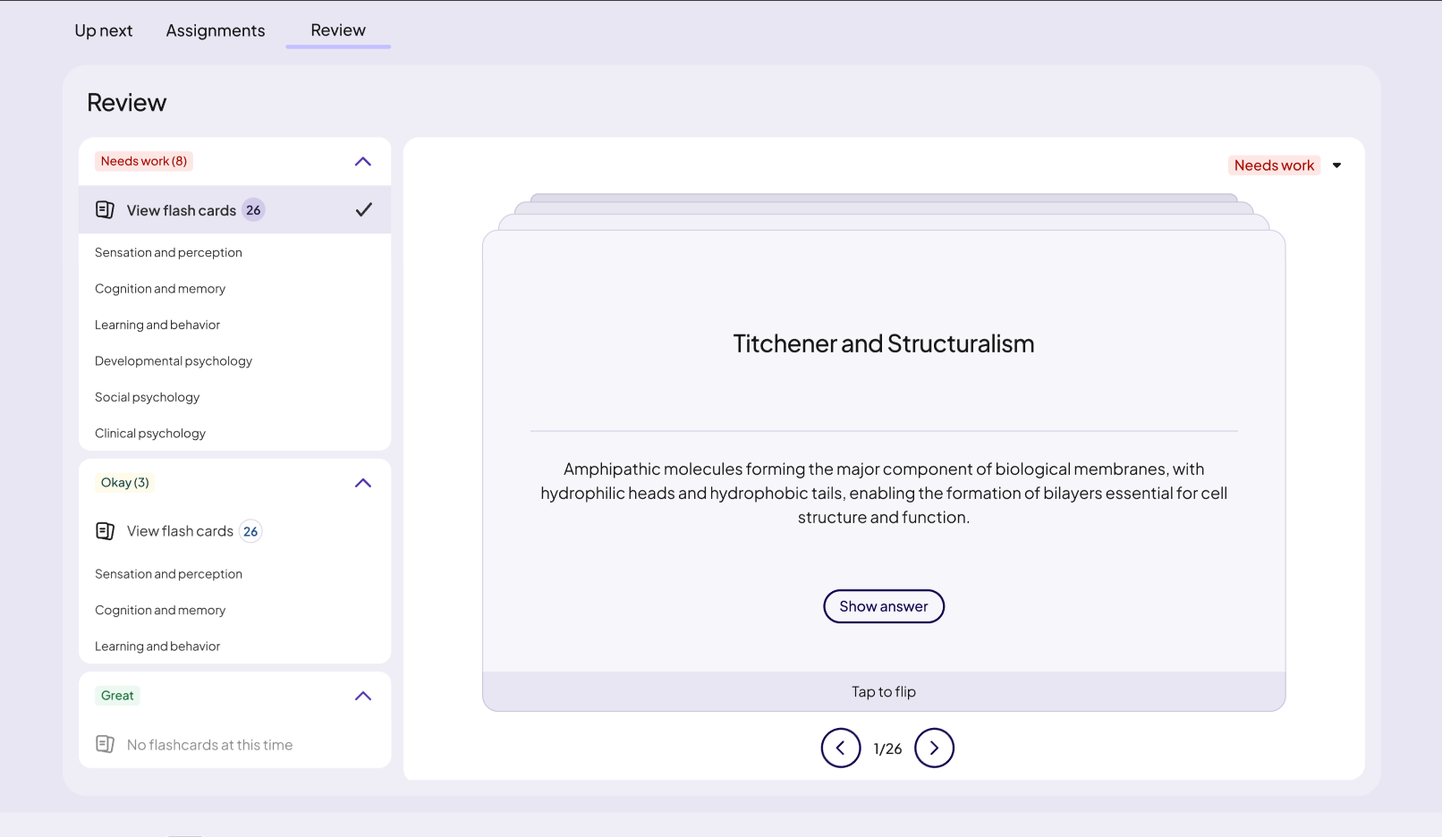Click the Amphipathic molecules description text

[884, 493]
